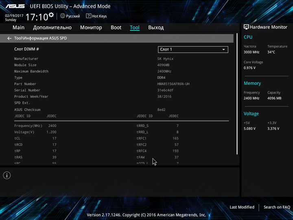Image resolution: width=293 pixels, height=220 pixels.
Task: Click the 17:10 clock display
Action: tap(37, 17)
